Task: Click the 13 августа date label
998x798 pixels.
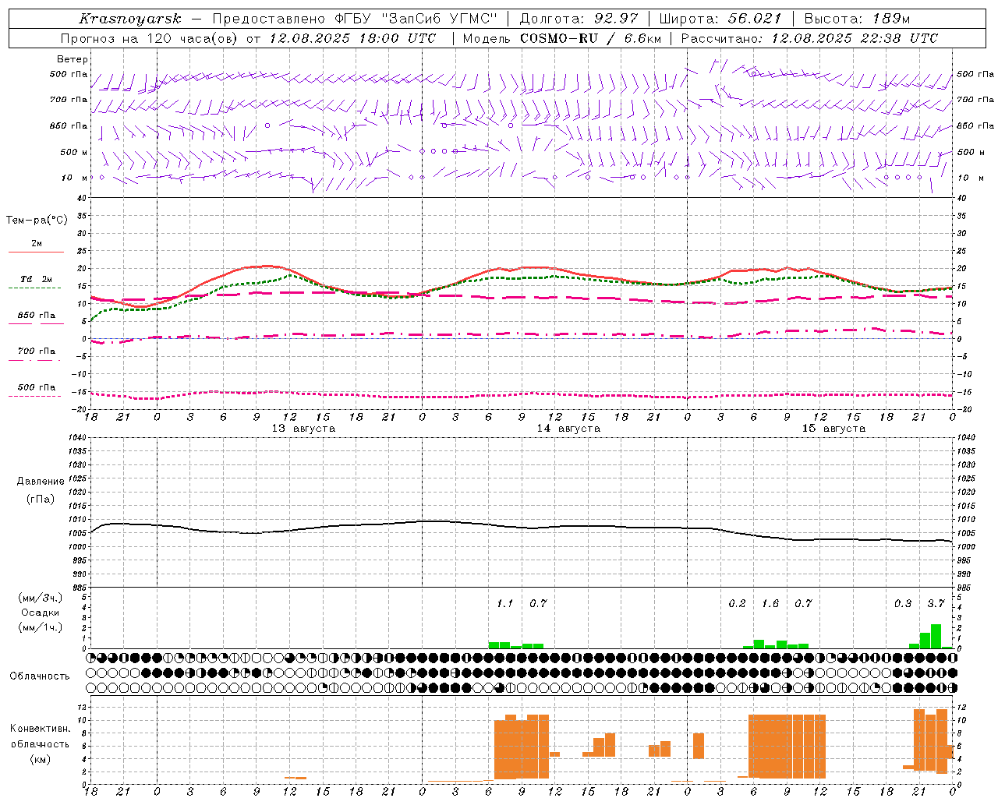Action: tap(303, 429)
